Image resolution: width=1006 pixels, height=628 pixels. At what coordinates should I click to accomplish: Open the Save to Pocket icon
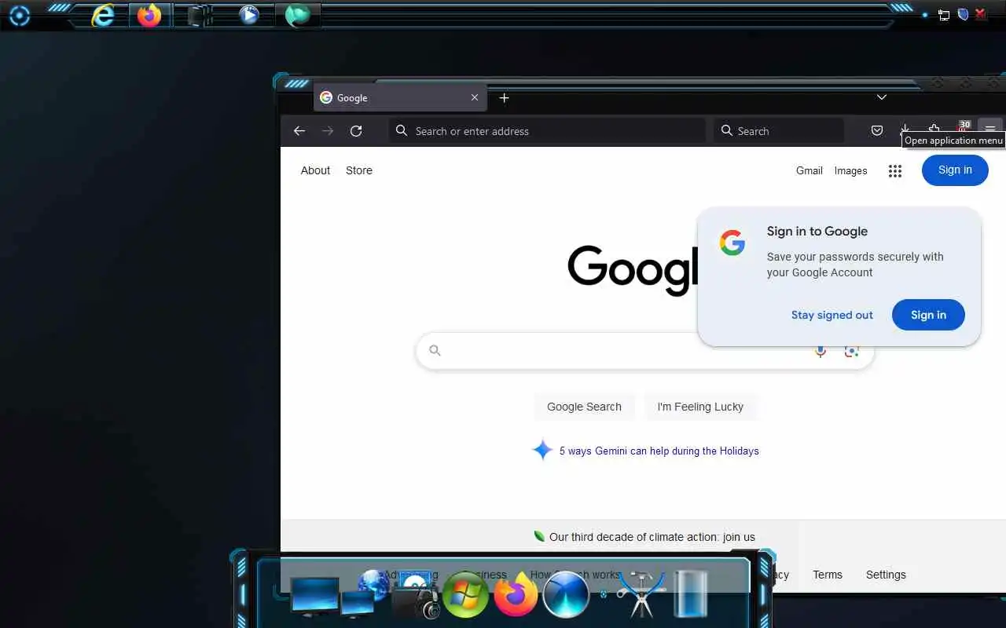(x=877, y=130)
